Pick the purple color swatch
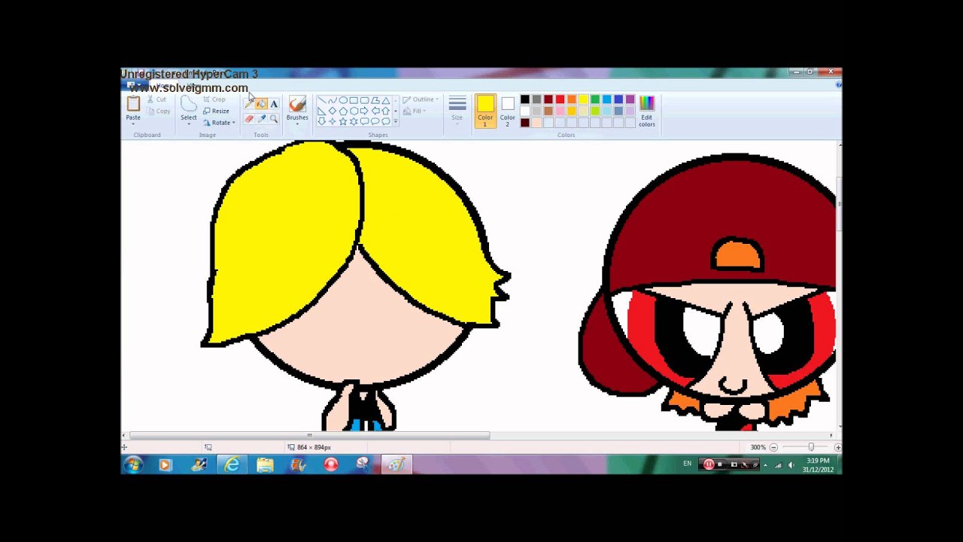 [630, 99]
